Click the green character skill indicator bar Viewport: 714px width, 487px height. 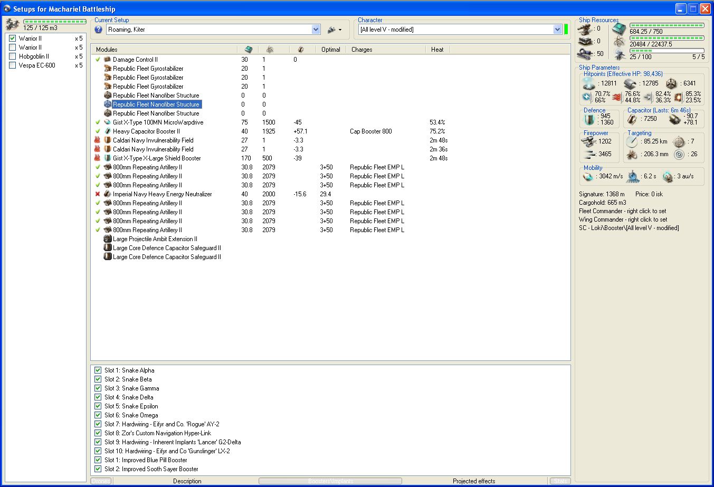click(566, 30)
